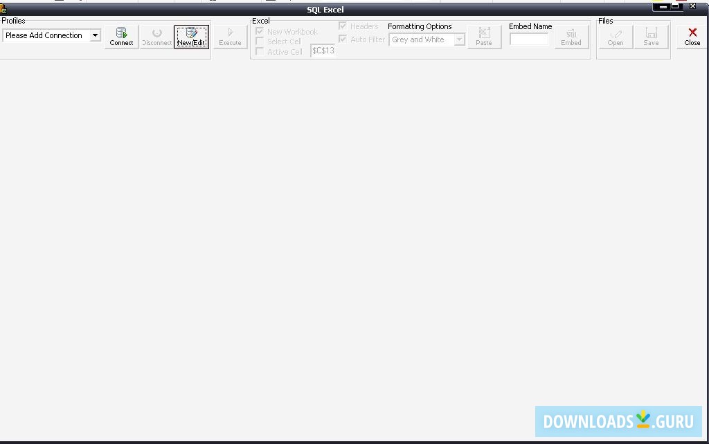709x444 pixels.
Task: Click the red X Close button
Action: pos(692,37)
